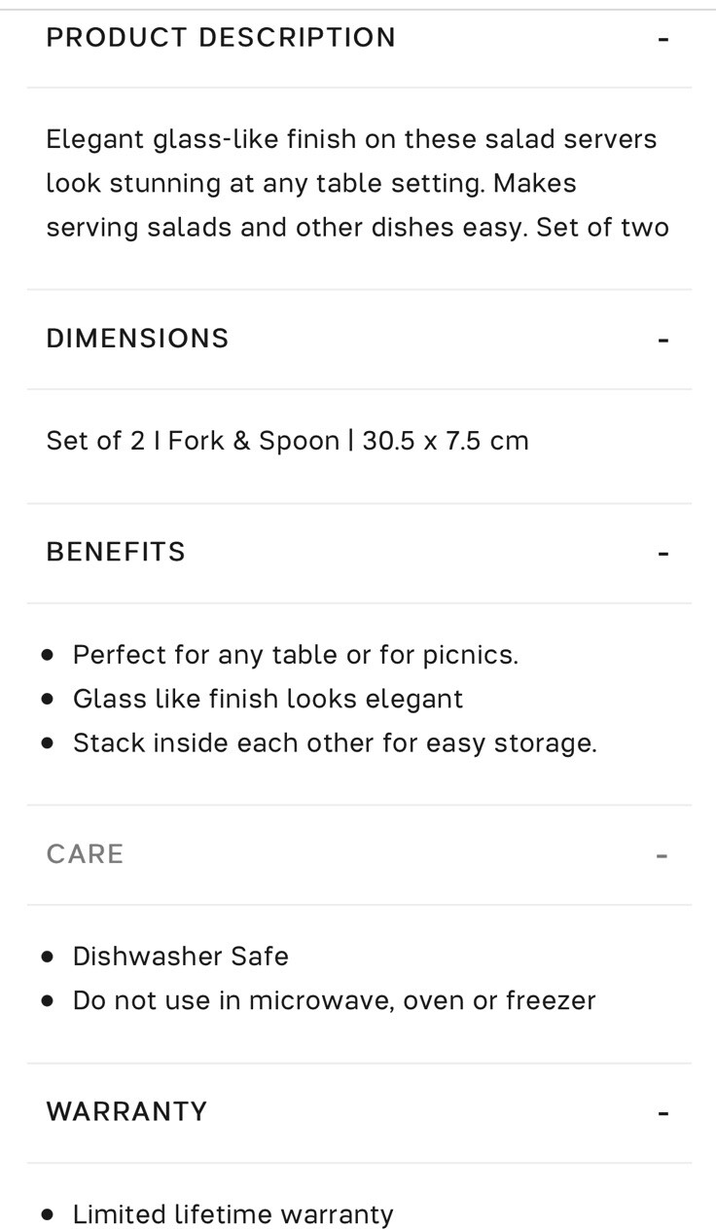
Task: Collapse Product Description using its minus icon
Action: point(663,39)
